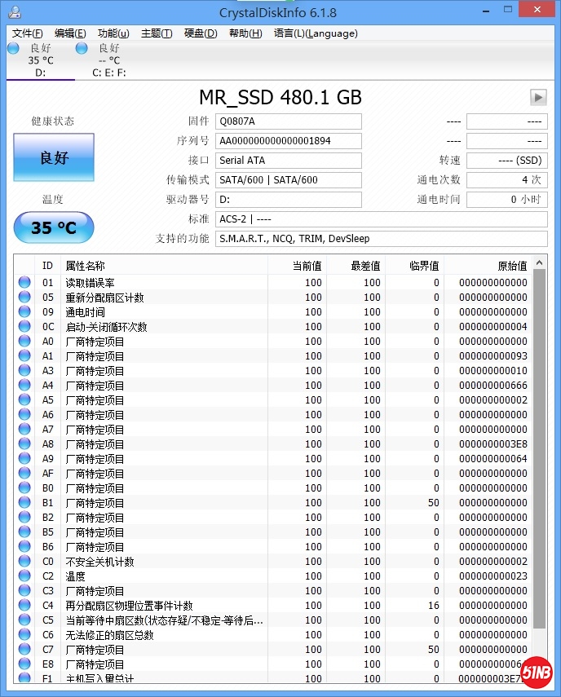Open the 功能(u) menu
561x697 pixels.
113,33
